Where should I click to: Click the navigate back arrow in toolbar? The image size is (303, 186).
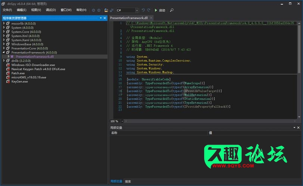coord(94,10)
